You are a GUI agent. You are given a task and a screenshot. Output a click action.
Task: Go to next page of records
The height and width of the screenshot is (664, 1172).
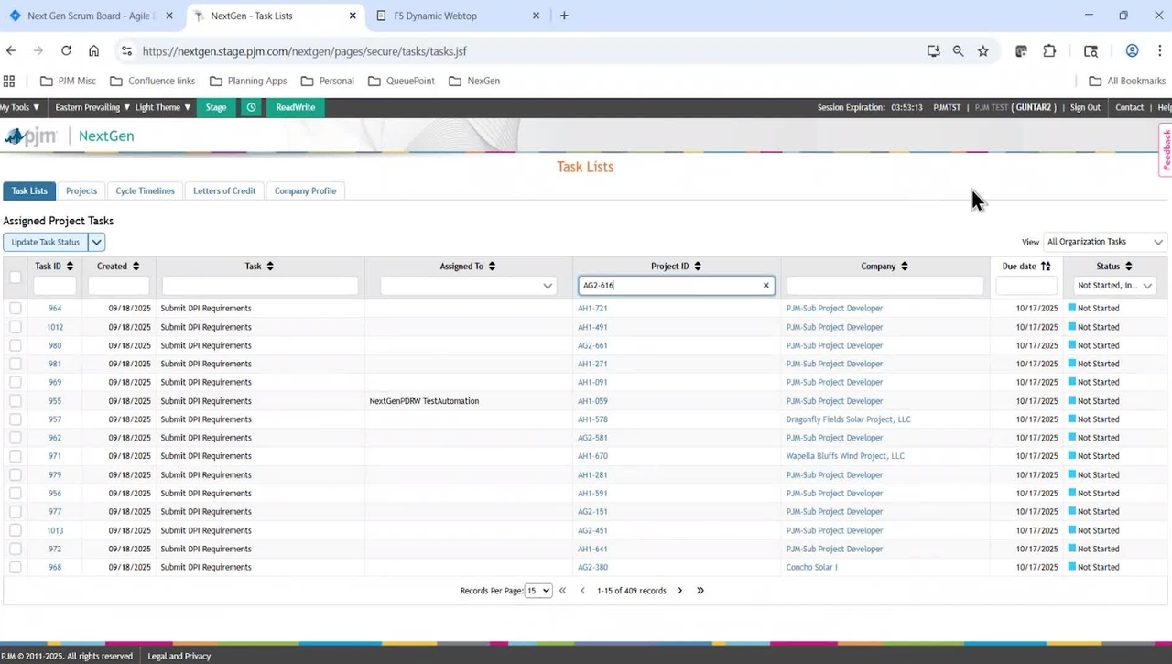click(679, 591)
